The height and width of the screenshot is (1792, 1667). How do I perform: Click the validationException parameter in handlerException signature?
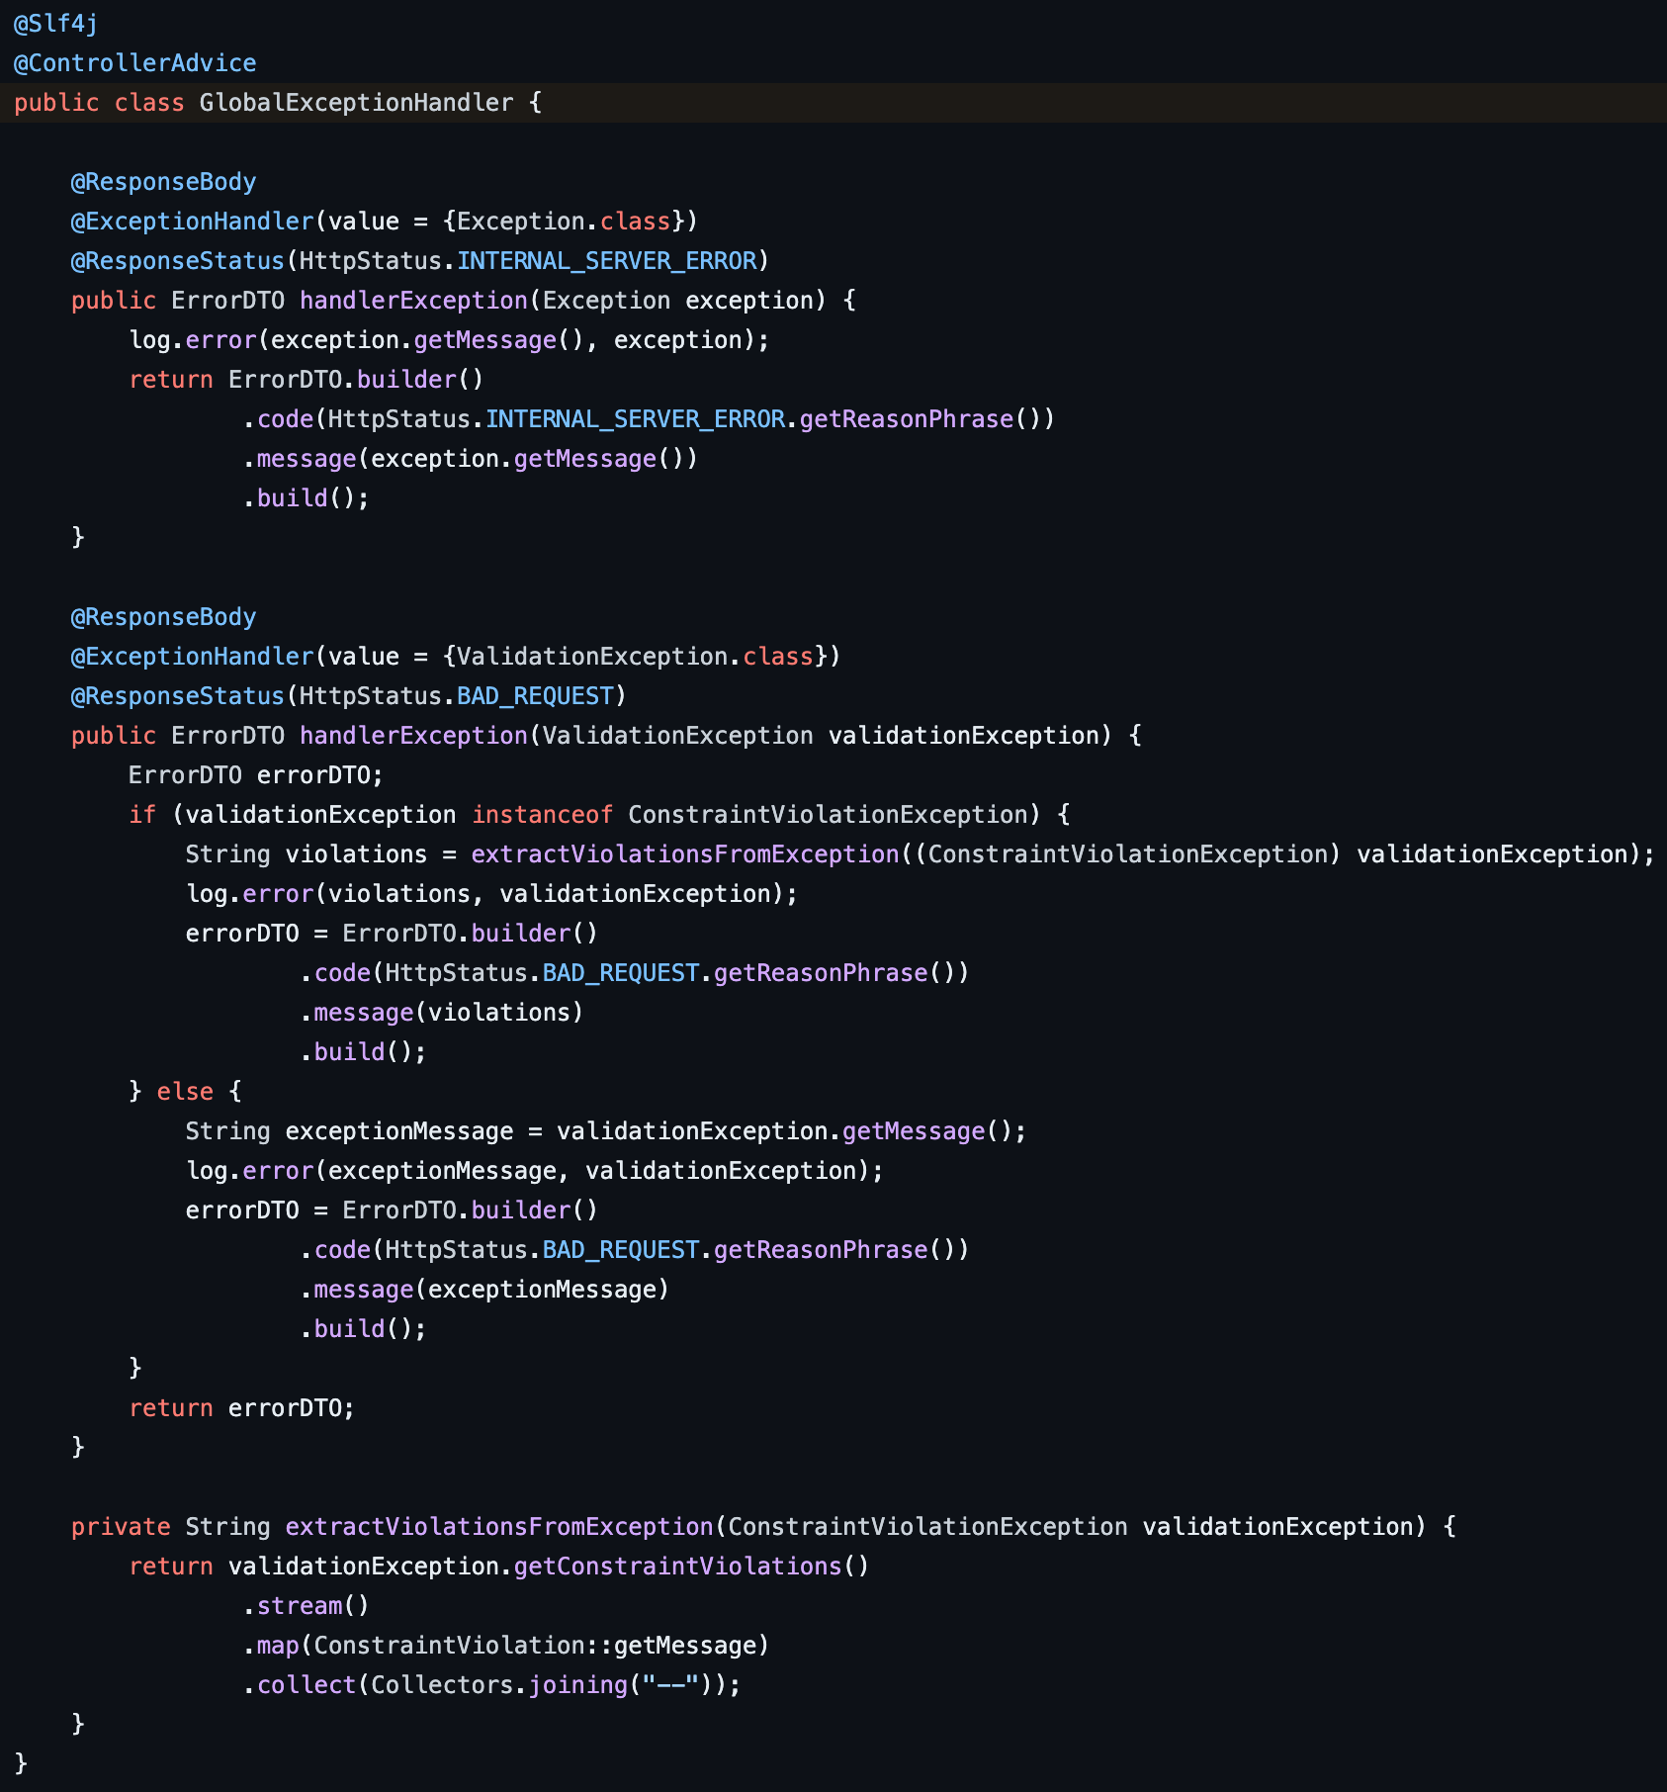(x=964, y=736)
